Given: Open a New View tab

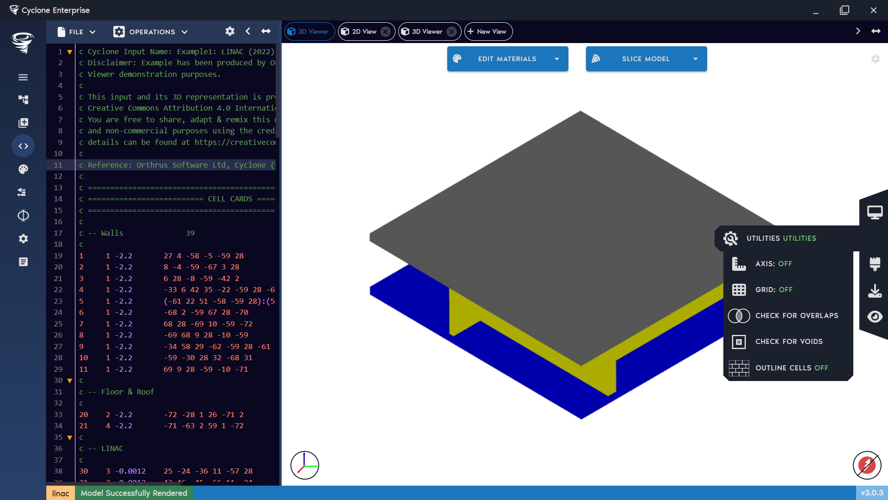Looking at the screenshot, I should point(488,31).
